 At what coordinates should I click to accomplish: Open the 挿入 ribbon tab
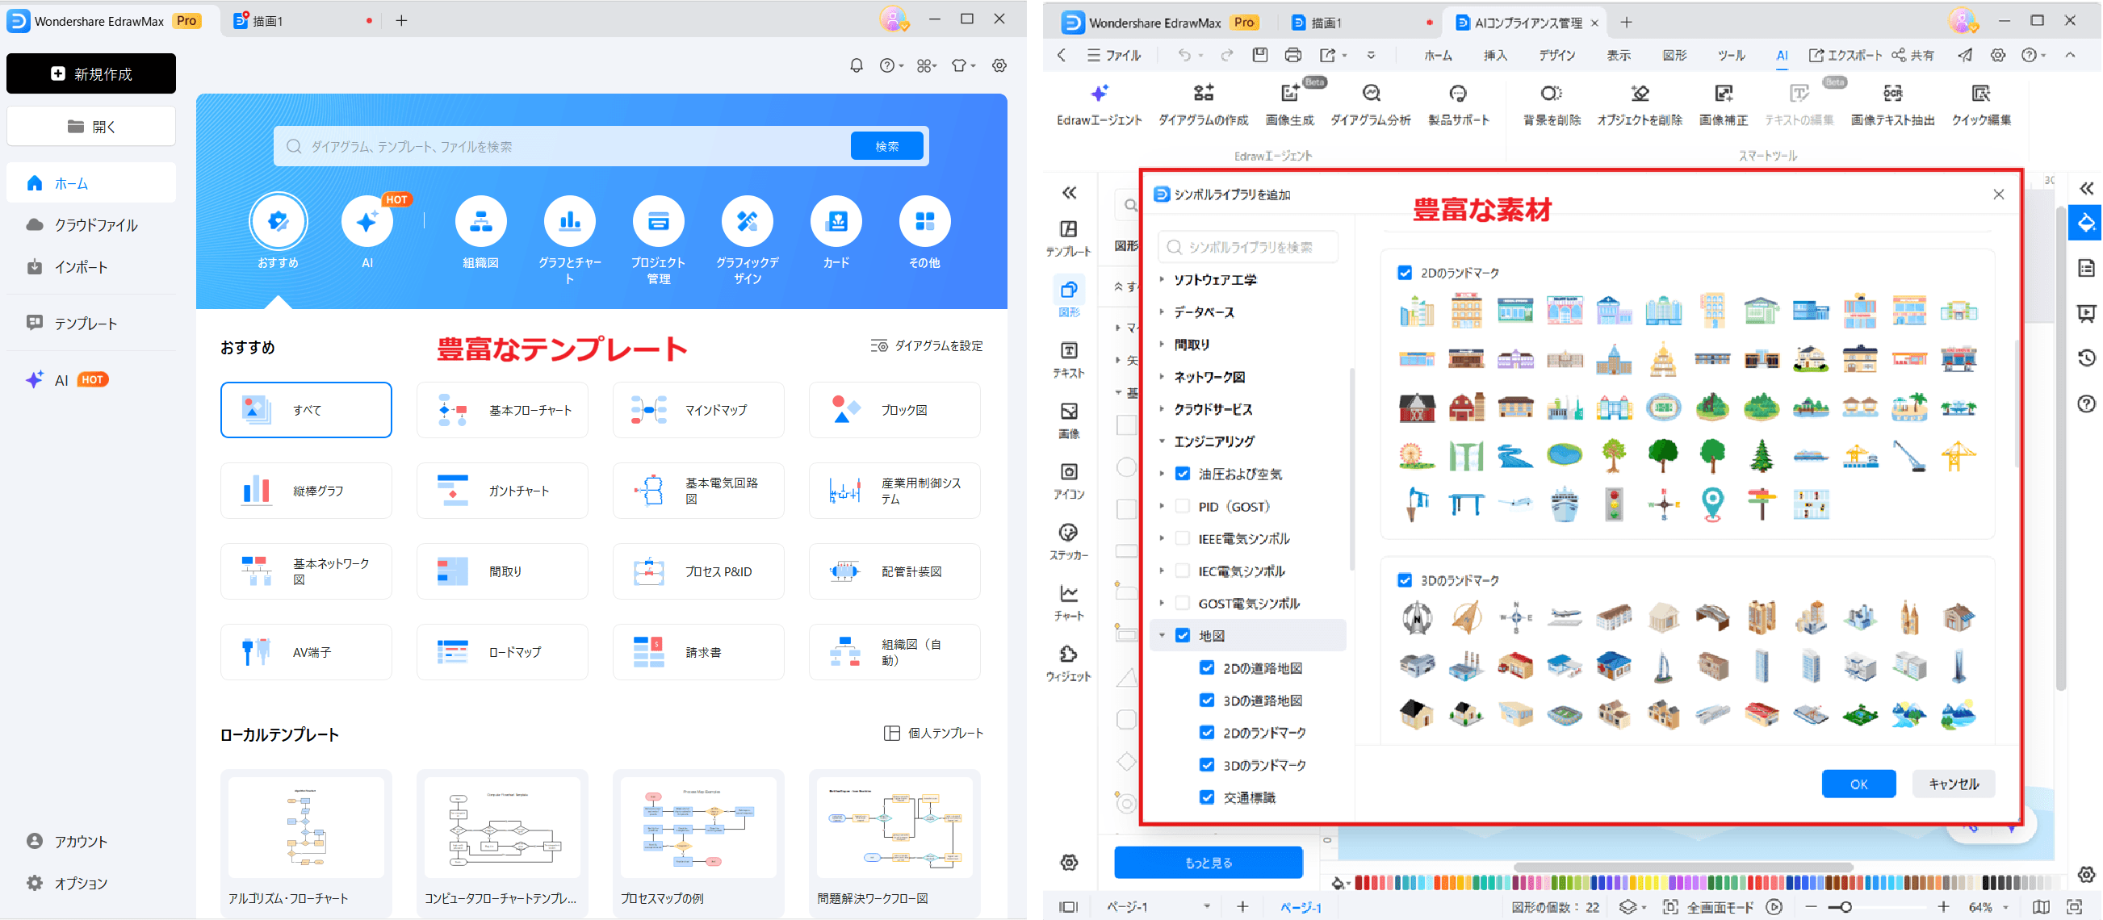coord(1495,56)
